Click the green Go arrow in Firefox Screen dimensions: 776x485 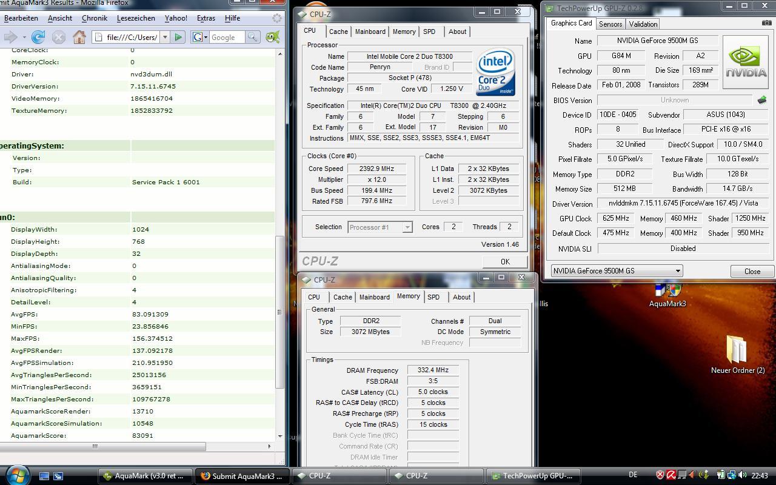tap(178, 37)
